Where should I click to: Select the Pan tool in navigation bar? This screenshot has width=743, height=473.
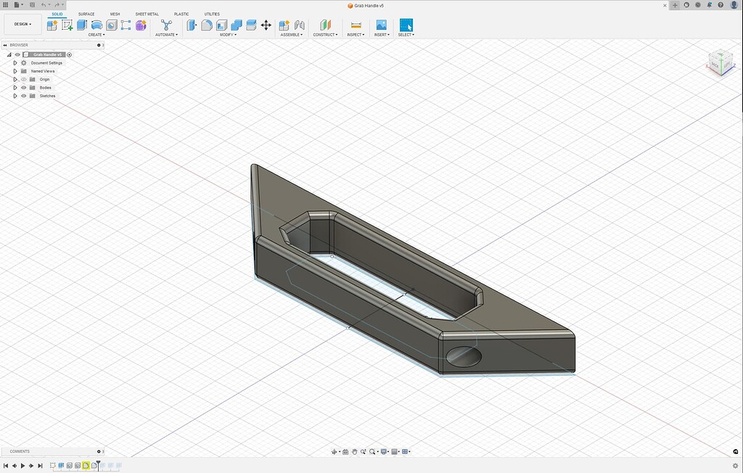click(x=355, y=452)
